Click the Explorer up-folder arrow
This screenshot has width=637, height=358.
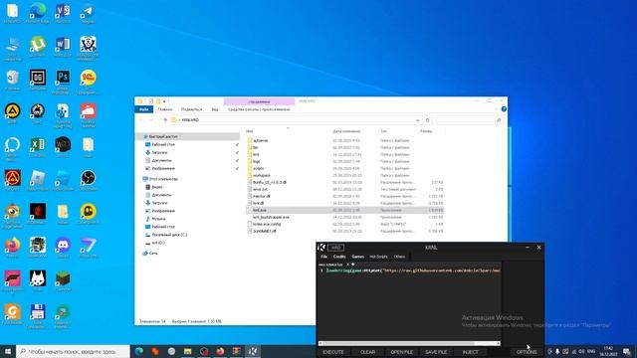pyautogui.click(x=165, y=120)
